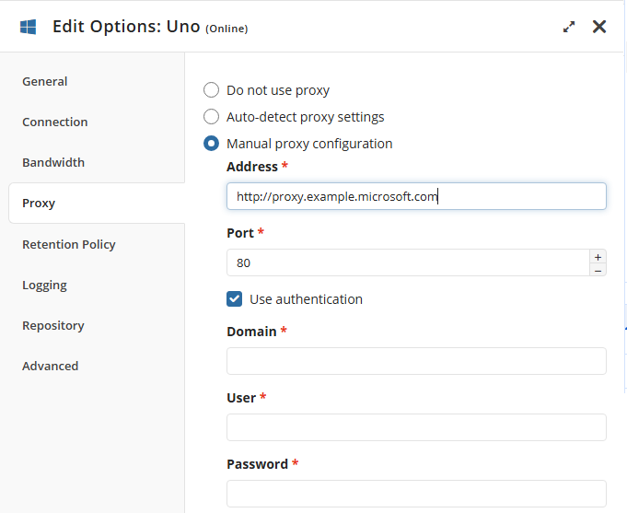The image size is (627, 513).
Task: Click the Windows logo icon in header
Action: [x=28, y=27]
